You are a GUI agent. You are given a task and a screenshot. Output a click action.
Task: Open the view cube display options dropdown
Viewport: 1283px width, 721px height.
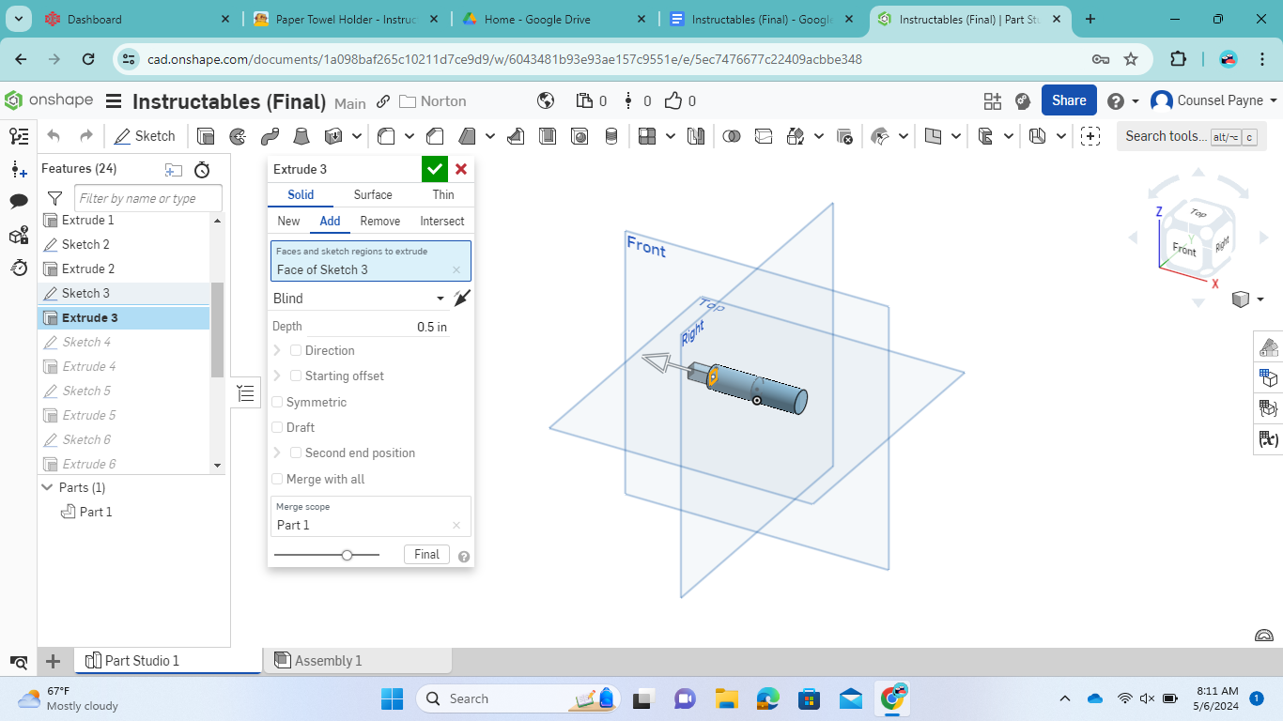(x=1260, y=299)
